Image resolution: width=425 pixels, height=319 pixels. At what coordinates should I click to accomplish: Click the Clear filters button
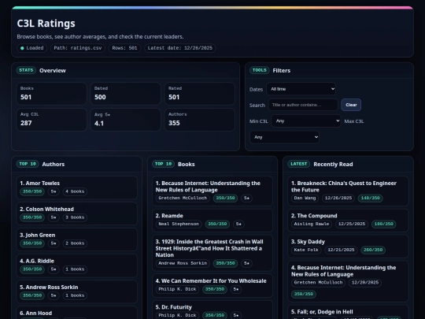(x=351, y=105)
